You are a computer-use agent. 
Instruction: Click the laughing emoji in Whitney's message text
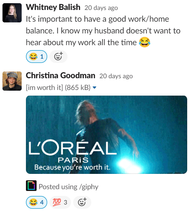coord(144,42)
